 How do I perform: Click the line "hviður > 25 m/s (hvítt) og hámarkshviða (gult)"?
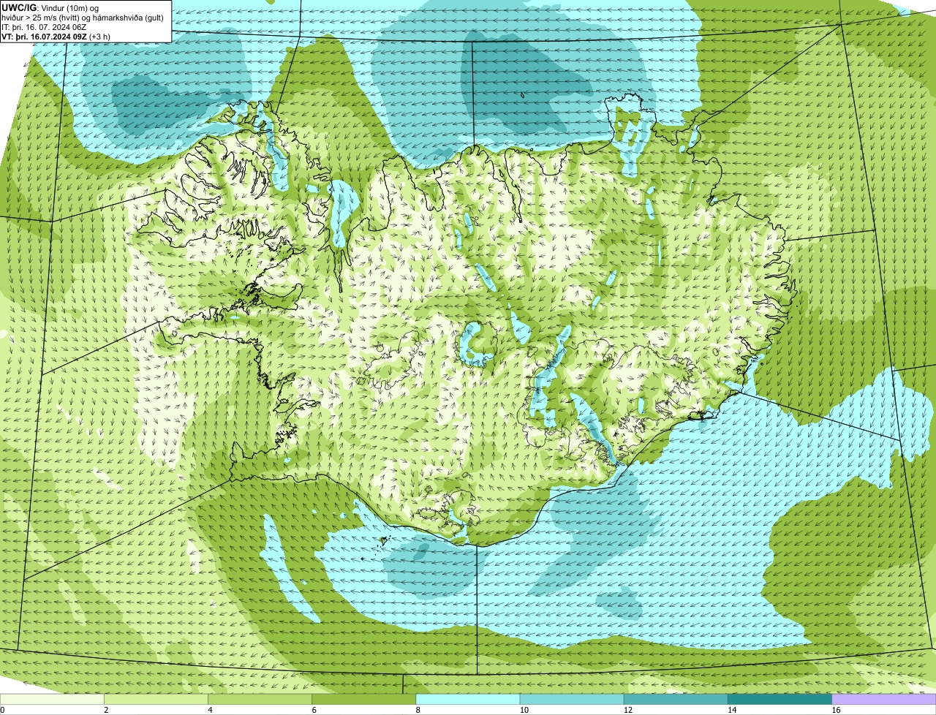pyautogui.click(x=83, y=17)
